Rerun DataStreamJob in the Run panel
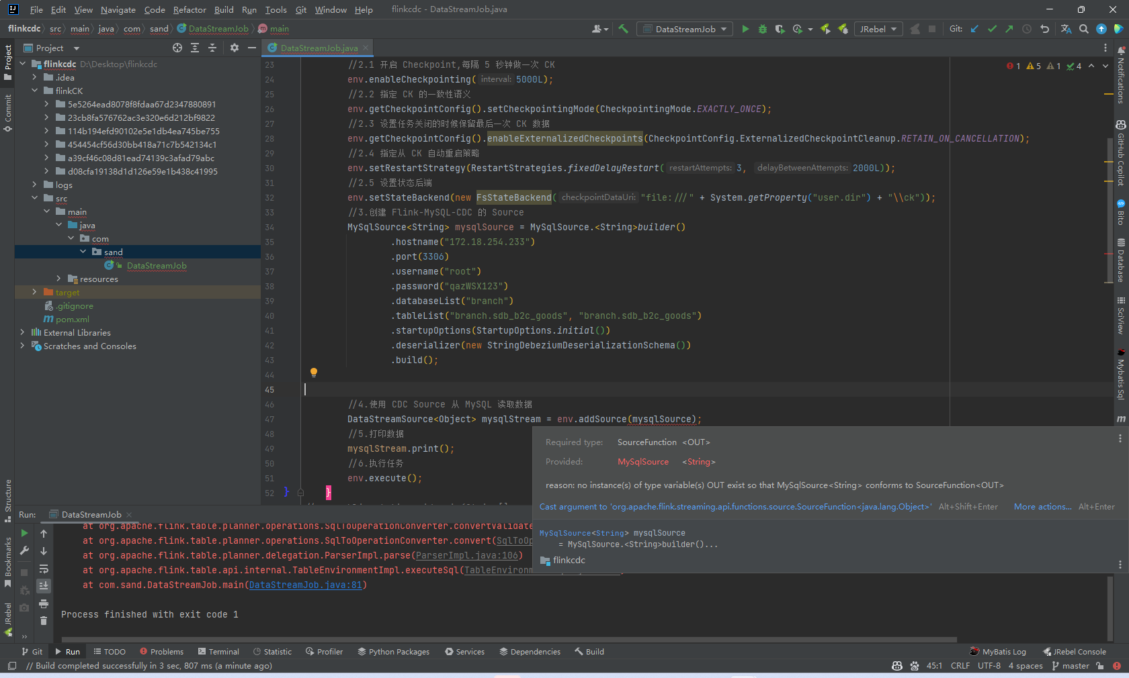The height and width of the screenshot is (678, 1129). (x=24, y=533)
